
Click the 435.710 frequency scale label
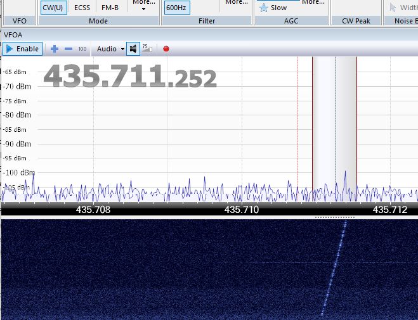(x=242, y=210)
